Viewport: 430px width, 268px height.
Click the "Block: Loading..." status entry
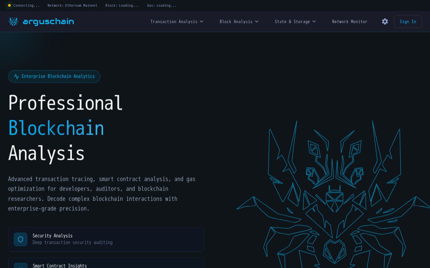click(122, 5)
